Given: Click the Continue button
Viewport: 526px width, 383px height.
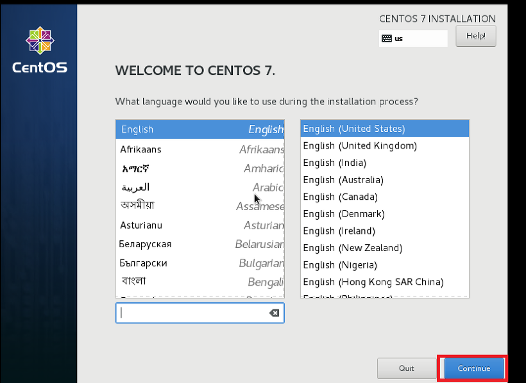Looking at the screenshot, I should click(474, 368).
